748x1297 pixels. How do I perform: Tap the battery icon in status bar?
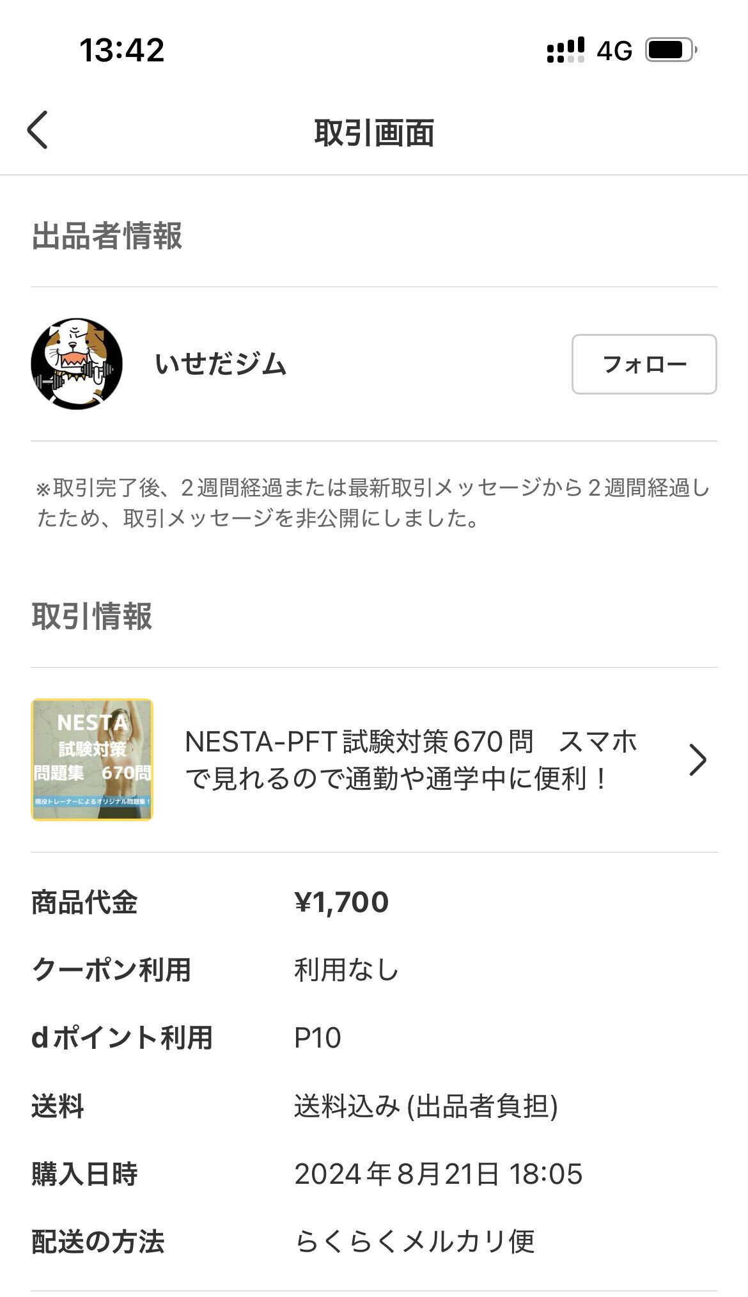(x=670, y=50)
